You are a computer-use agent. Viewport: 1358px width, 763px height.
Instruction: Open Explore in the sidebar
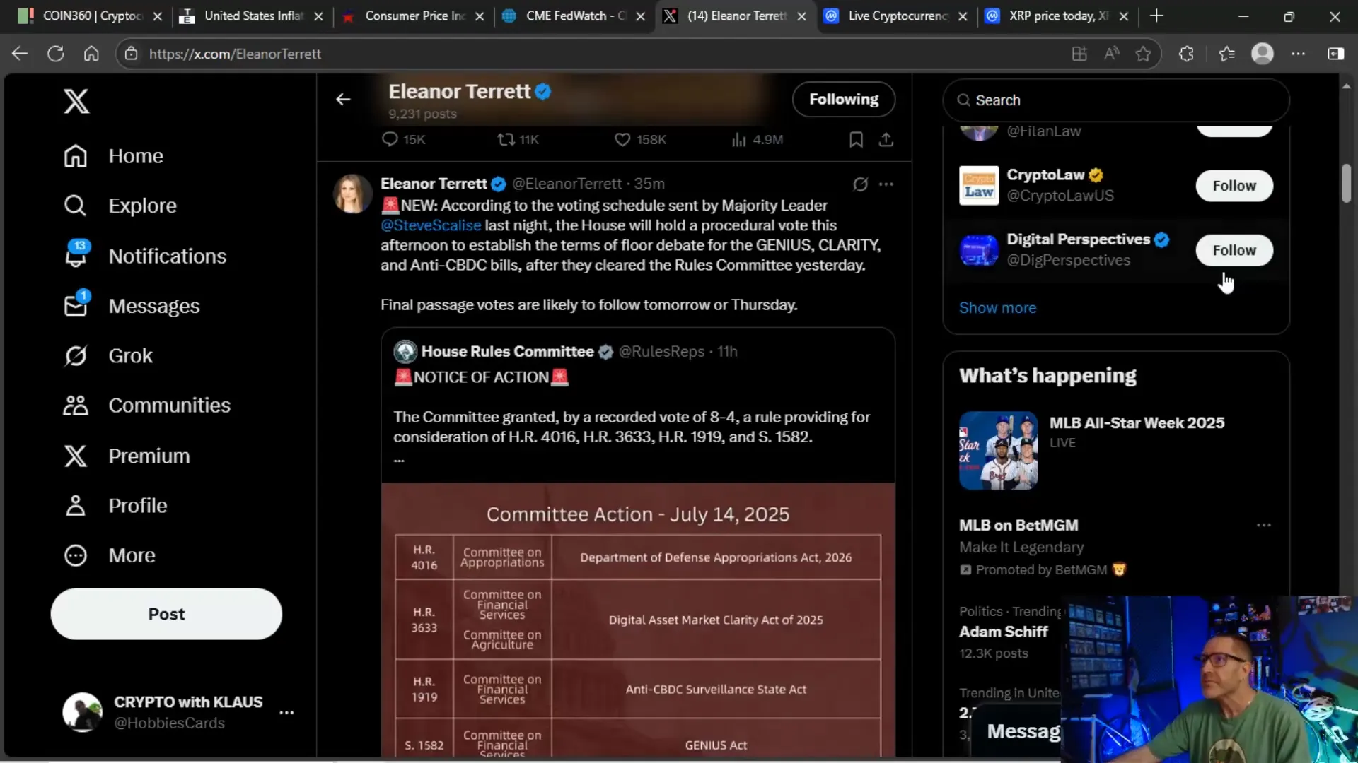click(120, 206)
